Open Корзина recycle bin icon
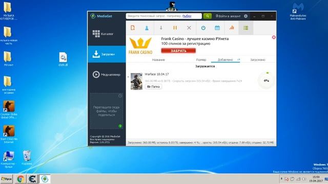Viewport: 328px width, 184px height. point(27,158)
